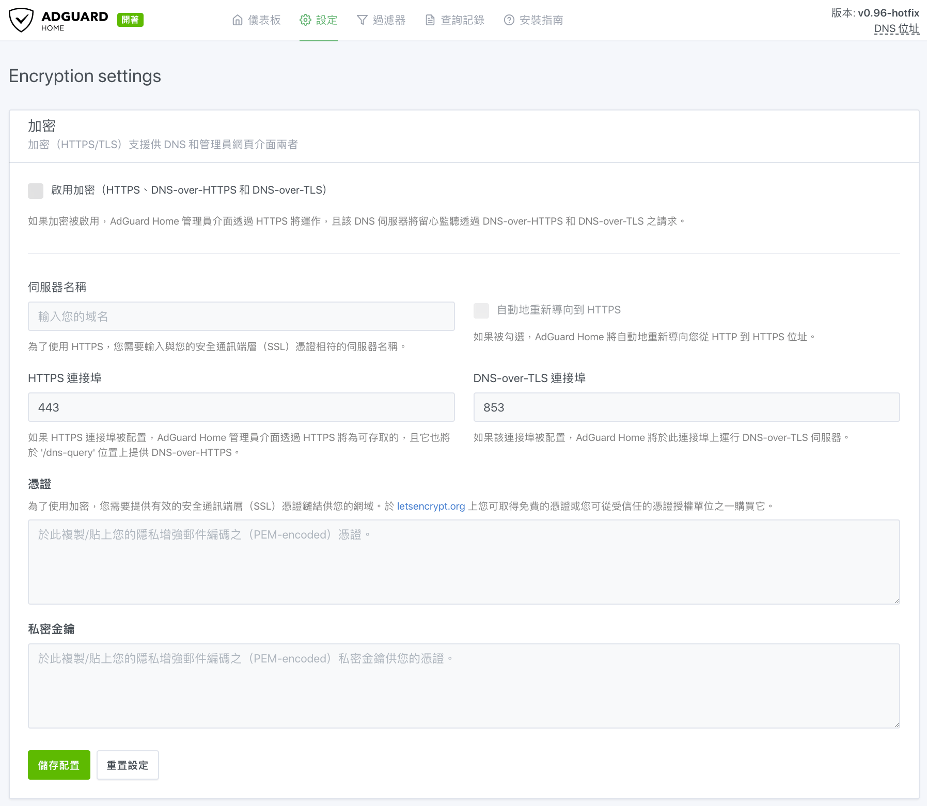Click the DNS-over-TLS 連接埠 853 field
Screen dimensions: 927x806
coord(687,407)
